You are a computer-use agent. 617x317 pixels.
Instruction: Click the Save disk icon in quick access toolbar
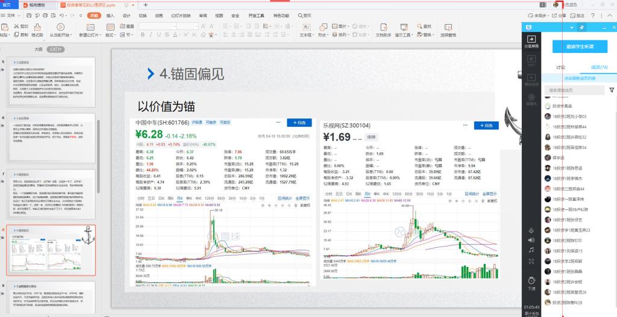coord(29,15)
